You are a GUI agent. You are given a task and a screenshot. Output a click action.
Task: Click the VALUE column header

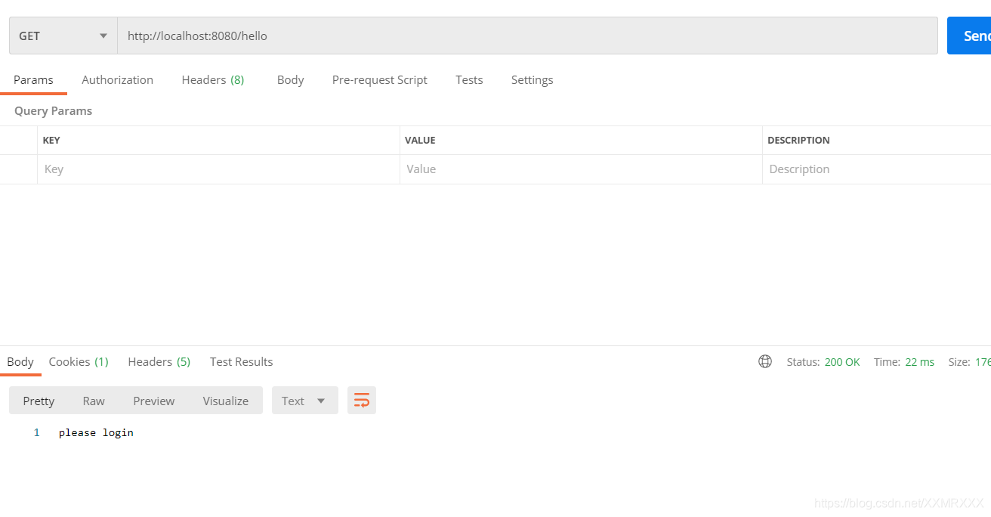(420, 140)
